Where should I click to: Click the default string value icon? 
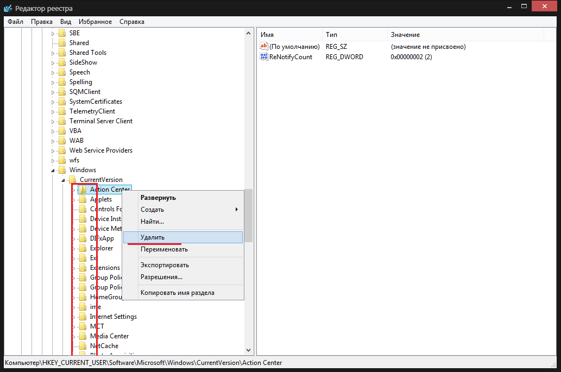coord(264,47)
